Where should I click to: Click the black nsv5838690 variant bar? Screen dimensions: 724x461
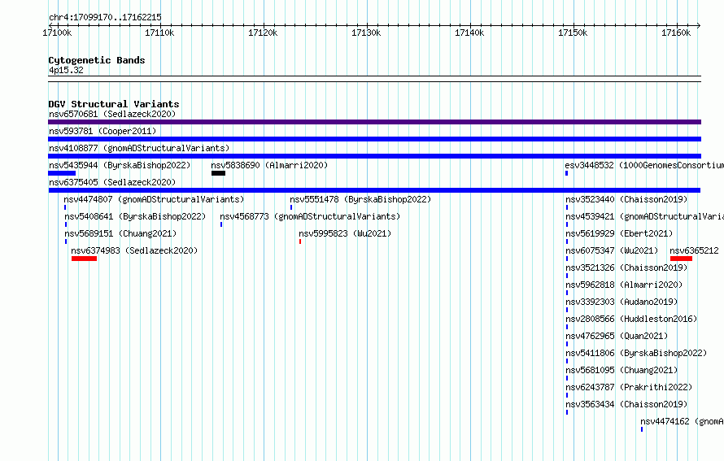click(x=218, y=173)
